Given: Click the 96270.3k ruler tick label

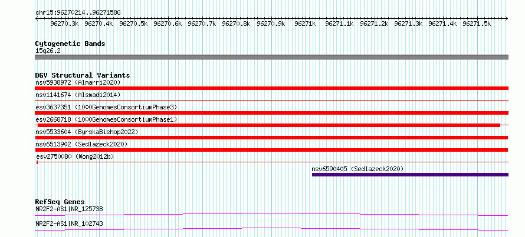Looking at the screenshot, I should click(x=65, y=24).
